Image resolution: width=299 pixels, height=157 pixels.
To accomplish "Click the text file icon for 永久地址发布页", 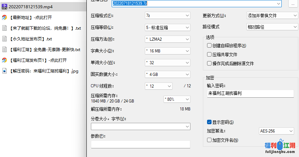I will [x=4, y=39].
